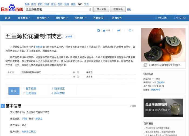Image resolution: width=189 pixels, height=136 pixels.
Task: Jump to 3 制作技艺 in contents
Action: coord(58,89)
